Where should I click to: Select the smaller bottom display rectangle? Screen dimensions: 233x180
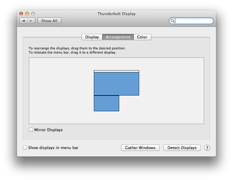click(x=107, y=103)
